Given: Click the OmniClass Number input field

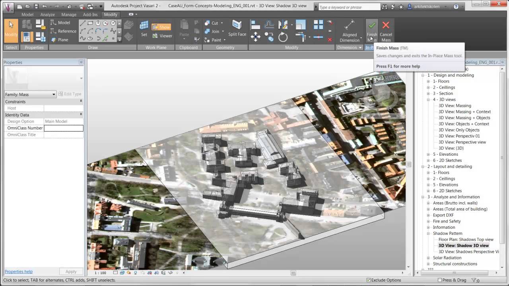Looking at the screenshot, I should click(x=64, y=128).
